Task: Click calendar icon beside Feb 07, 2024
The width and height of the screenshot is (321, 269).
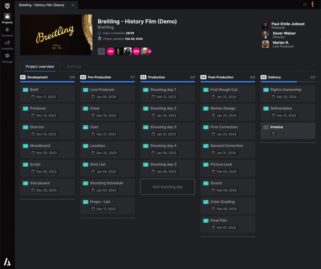Action: pyautogui.click(x=213, y=228)
